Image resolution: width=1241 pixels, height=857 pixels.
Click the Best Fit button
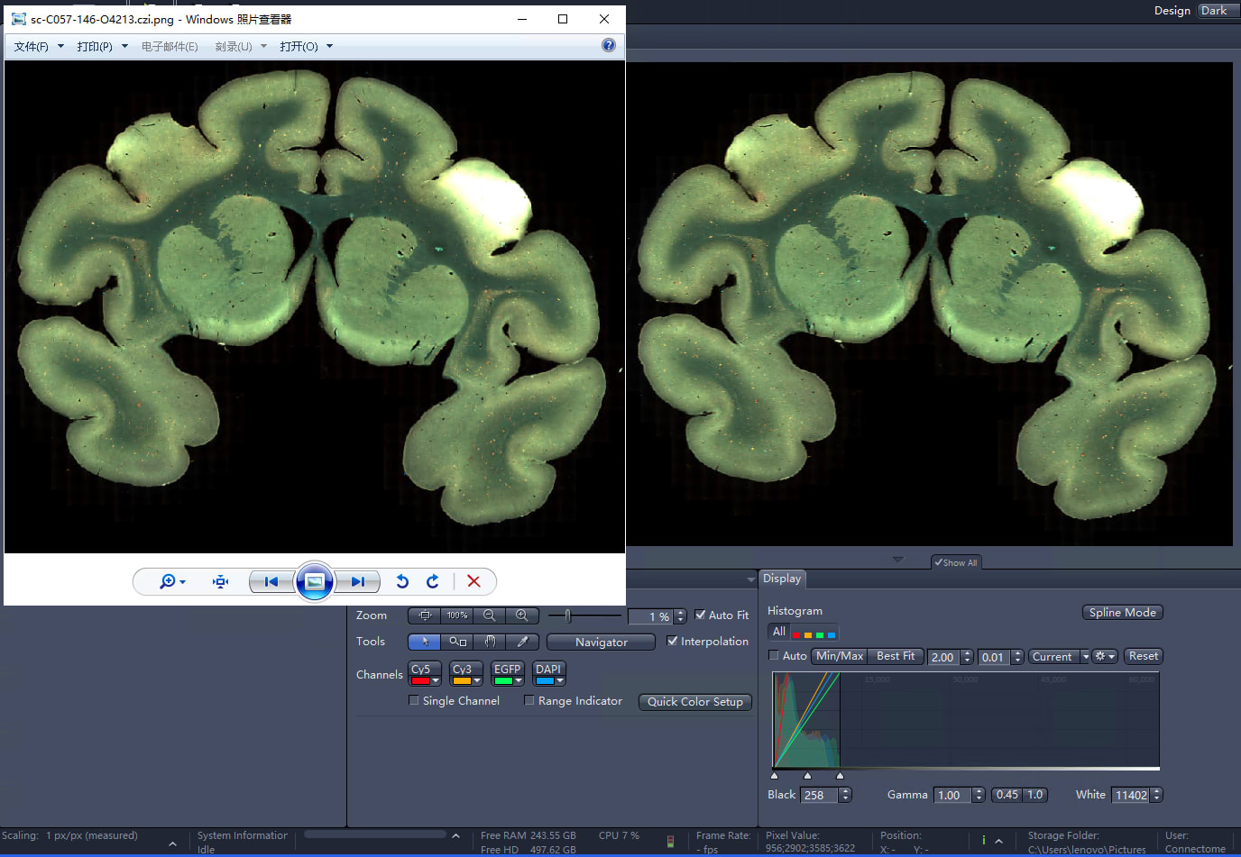pyautogui.click(x=895, y=656)
